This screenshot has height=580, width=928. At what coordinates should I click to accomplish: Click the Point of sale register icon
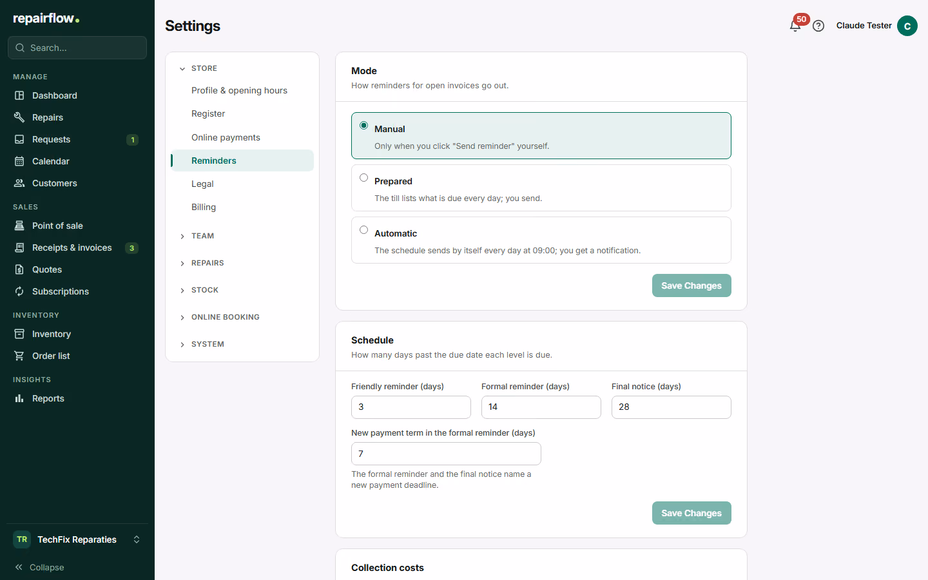19,226
